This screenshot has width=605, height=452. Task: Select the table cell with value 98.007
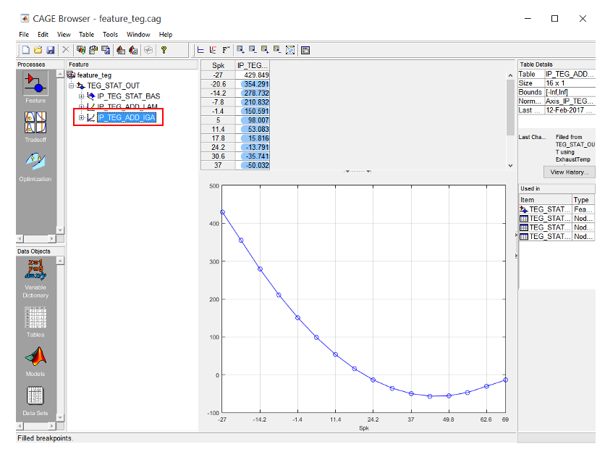pos(253,120)
